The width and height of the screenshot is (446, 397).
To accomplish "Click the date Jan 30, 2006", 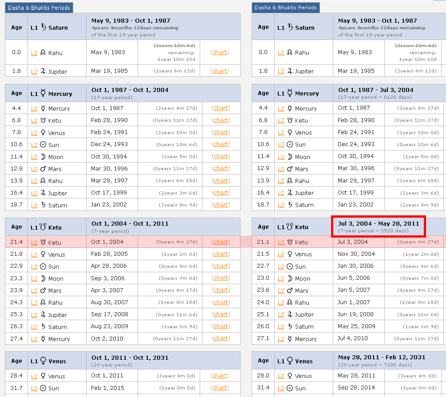I will 355,266.
